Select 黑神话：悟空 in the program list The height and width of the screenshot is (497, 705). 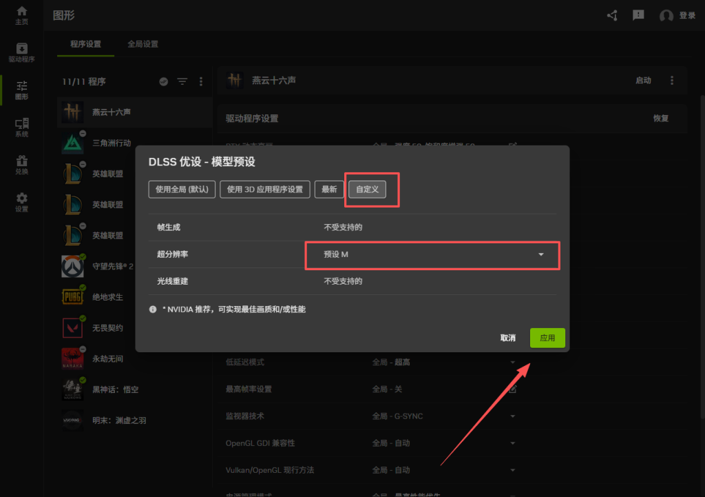click(116, 389)
